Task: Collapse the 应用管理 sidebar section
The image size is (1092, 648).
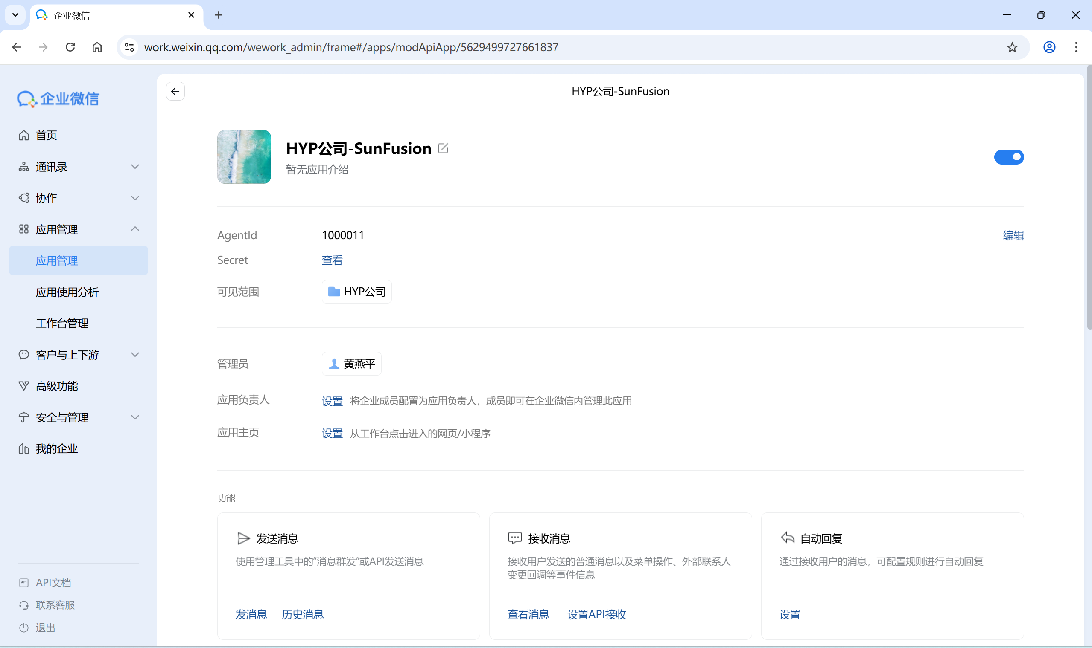Action: 135,229
